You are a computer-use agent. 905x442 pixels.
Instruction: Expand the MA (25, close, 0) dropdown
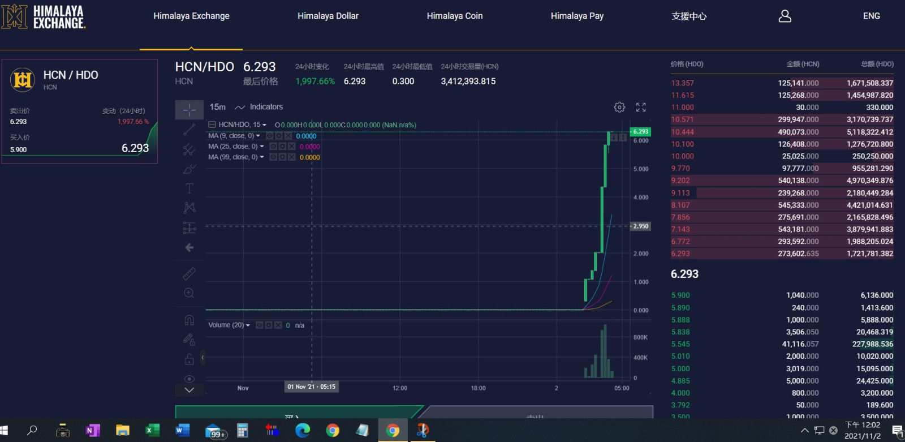pyautogui.click(x=262, y=147)
